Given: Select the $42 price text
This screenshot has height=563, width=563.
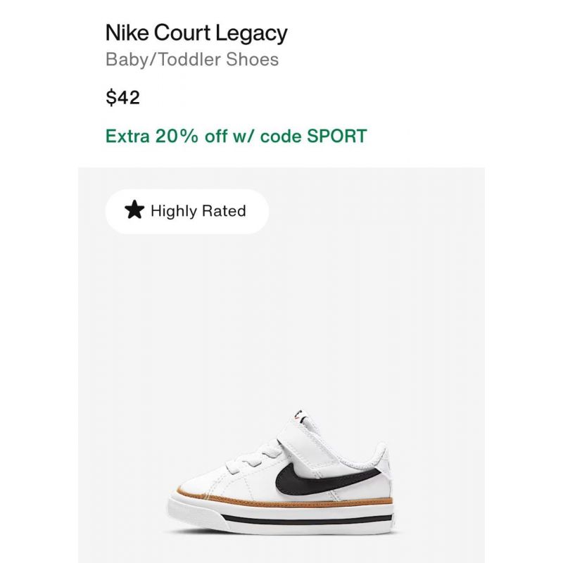Looking at the screenshot, I should pyautogui.click(x=122, y=98).
